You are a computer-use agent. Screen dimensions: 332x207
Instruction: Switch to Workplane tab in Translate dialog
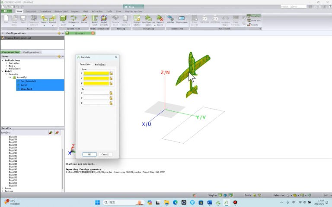coord(100,65)
